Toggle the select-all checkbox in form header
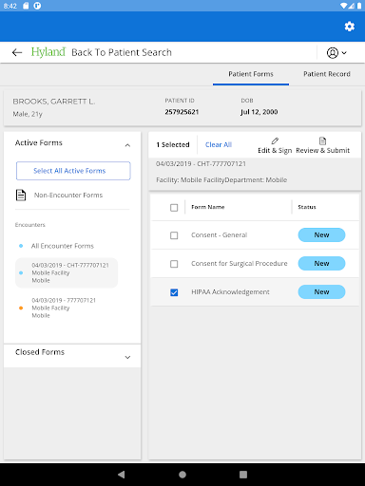 [x=174, y=208]
